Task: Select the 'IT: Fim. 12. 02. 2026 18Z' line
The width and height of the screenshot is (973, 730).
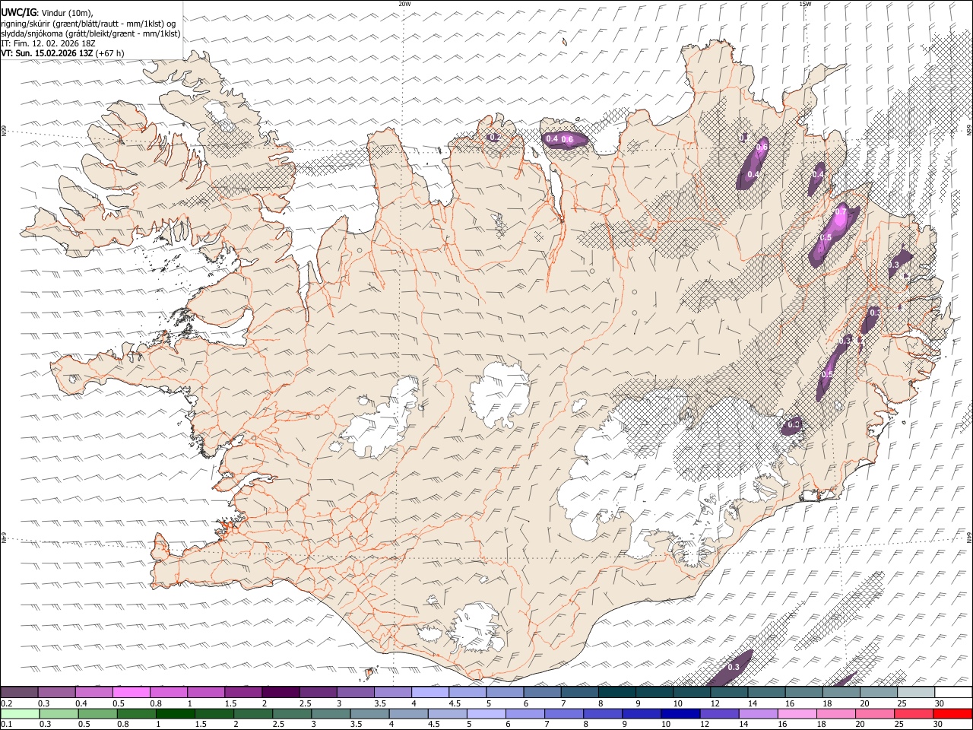Action: pos(48,43)
